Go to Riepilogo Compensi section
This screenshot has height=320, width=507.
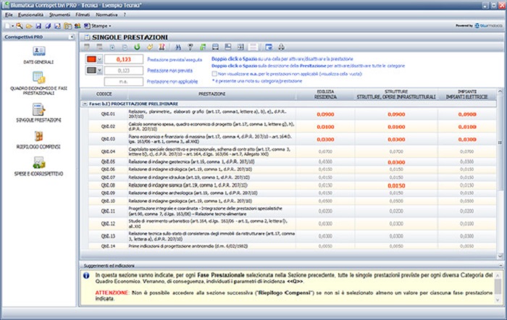tap(39, 138)
